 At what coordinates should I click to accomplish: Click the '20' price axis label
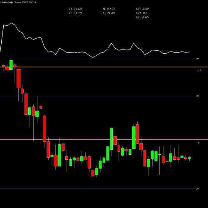(x=198, y=189)
